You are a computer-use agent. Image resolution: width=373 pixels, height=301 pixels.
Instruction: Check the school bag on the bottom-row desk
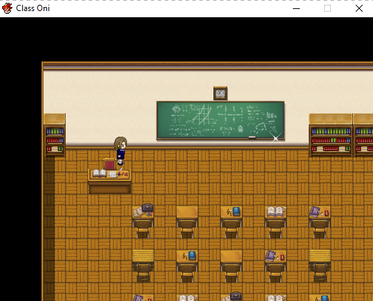click(x=236, y=296)
